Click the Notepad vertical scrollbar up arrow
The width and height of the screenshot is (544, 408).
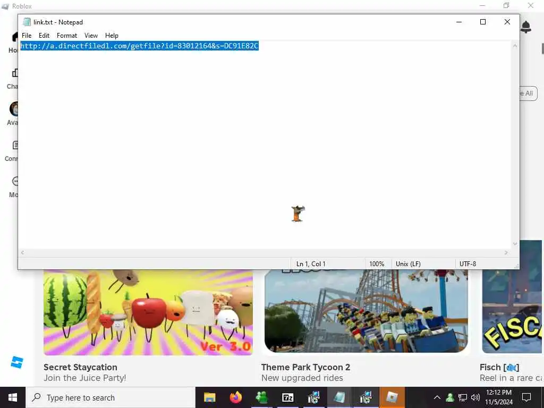click(515, 46)
